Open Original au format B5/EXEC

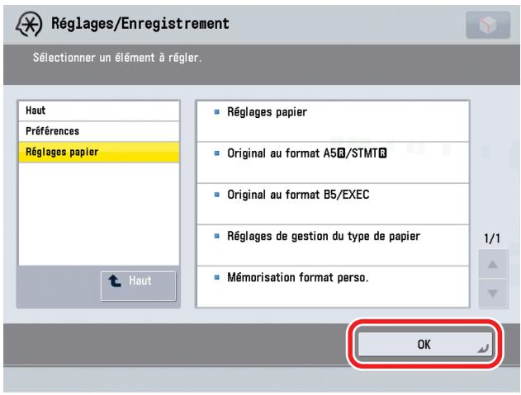pos(333,204)
